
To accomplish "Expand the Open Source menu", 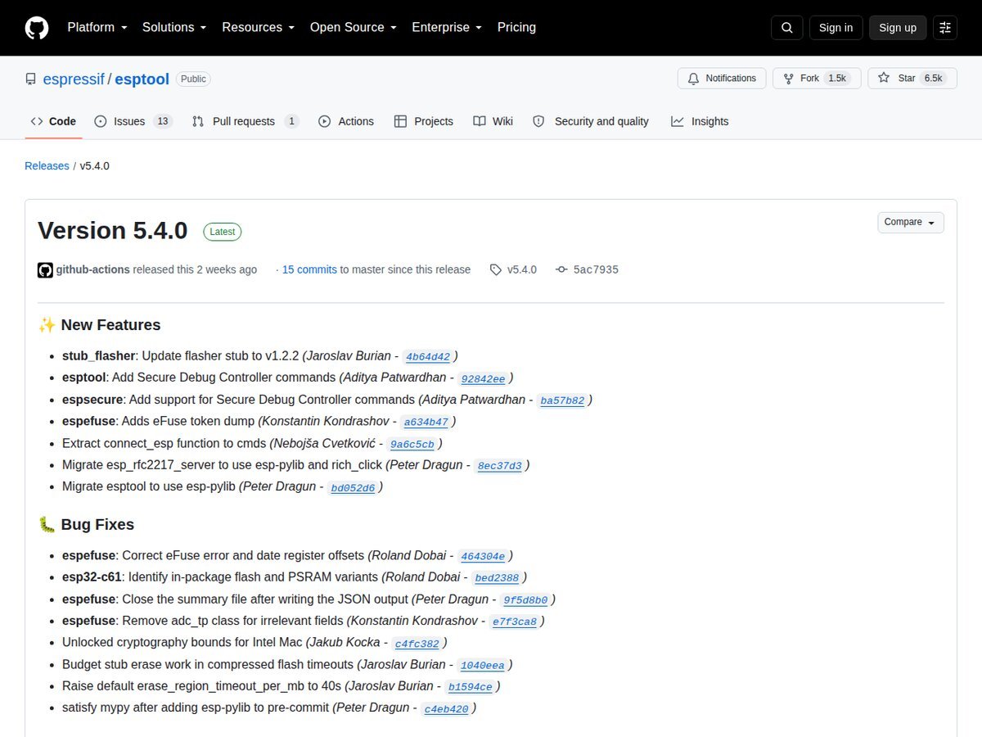I will pyautogui.click(x=354, y=27).
